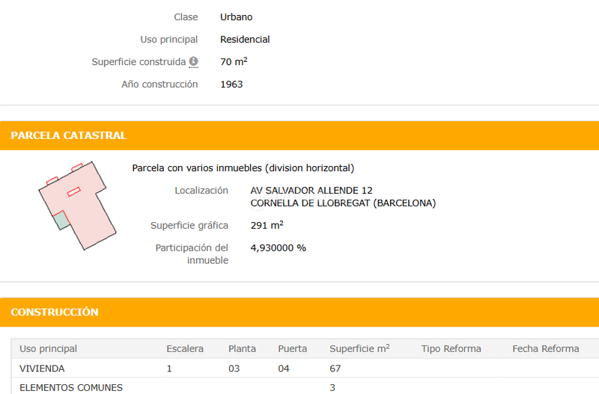Image resolution: width=599 pixels, height=394 pixels.
Task: Click the Residencial main use value
Action: pos(245,40)
